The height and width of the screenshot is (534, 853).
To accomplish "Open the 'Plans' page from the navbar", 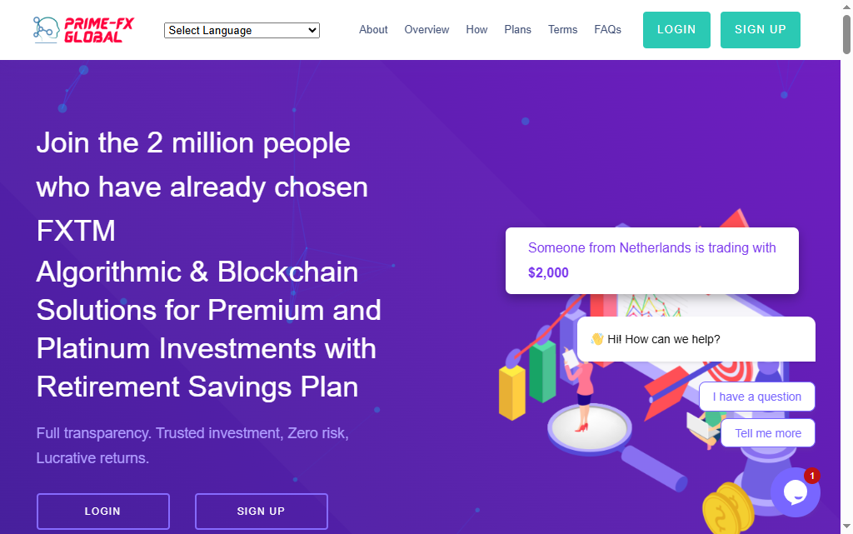I will click(517, 30).
